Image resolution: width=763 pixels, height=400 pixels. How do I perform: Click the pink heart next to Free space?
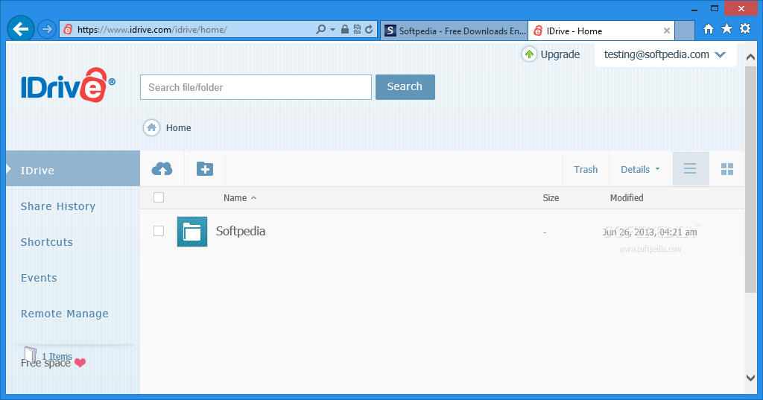click(x=80, y=363)
